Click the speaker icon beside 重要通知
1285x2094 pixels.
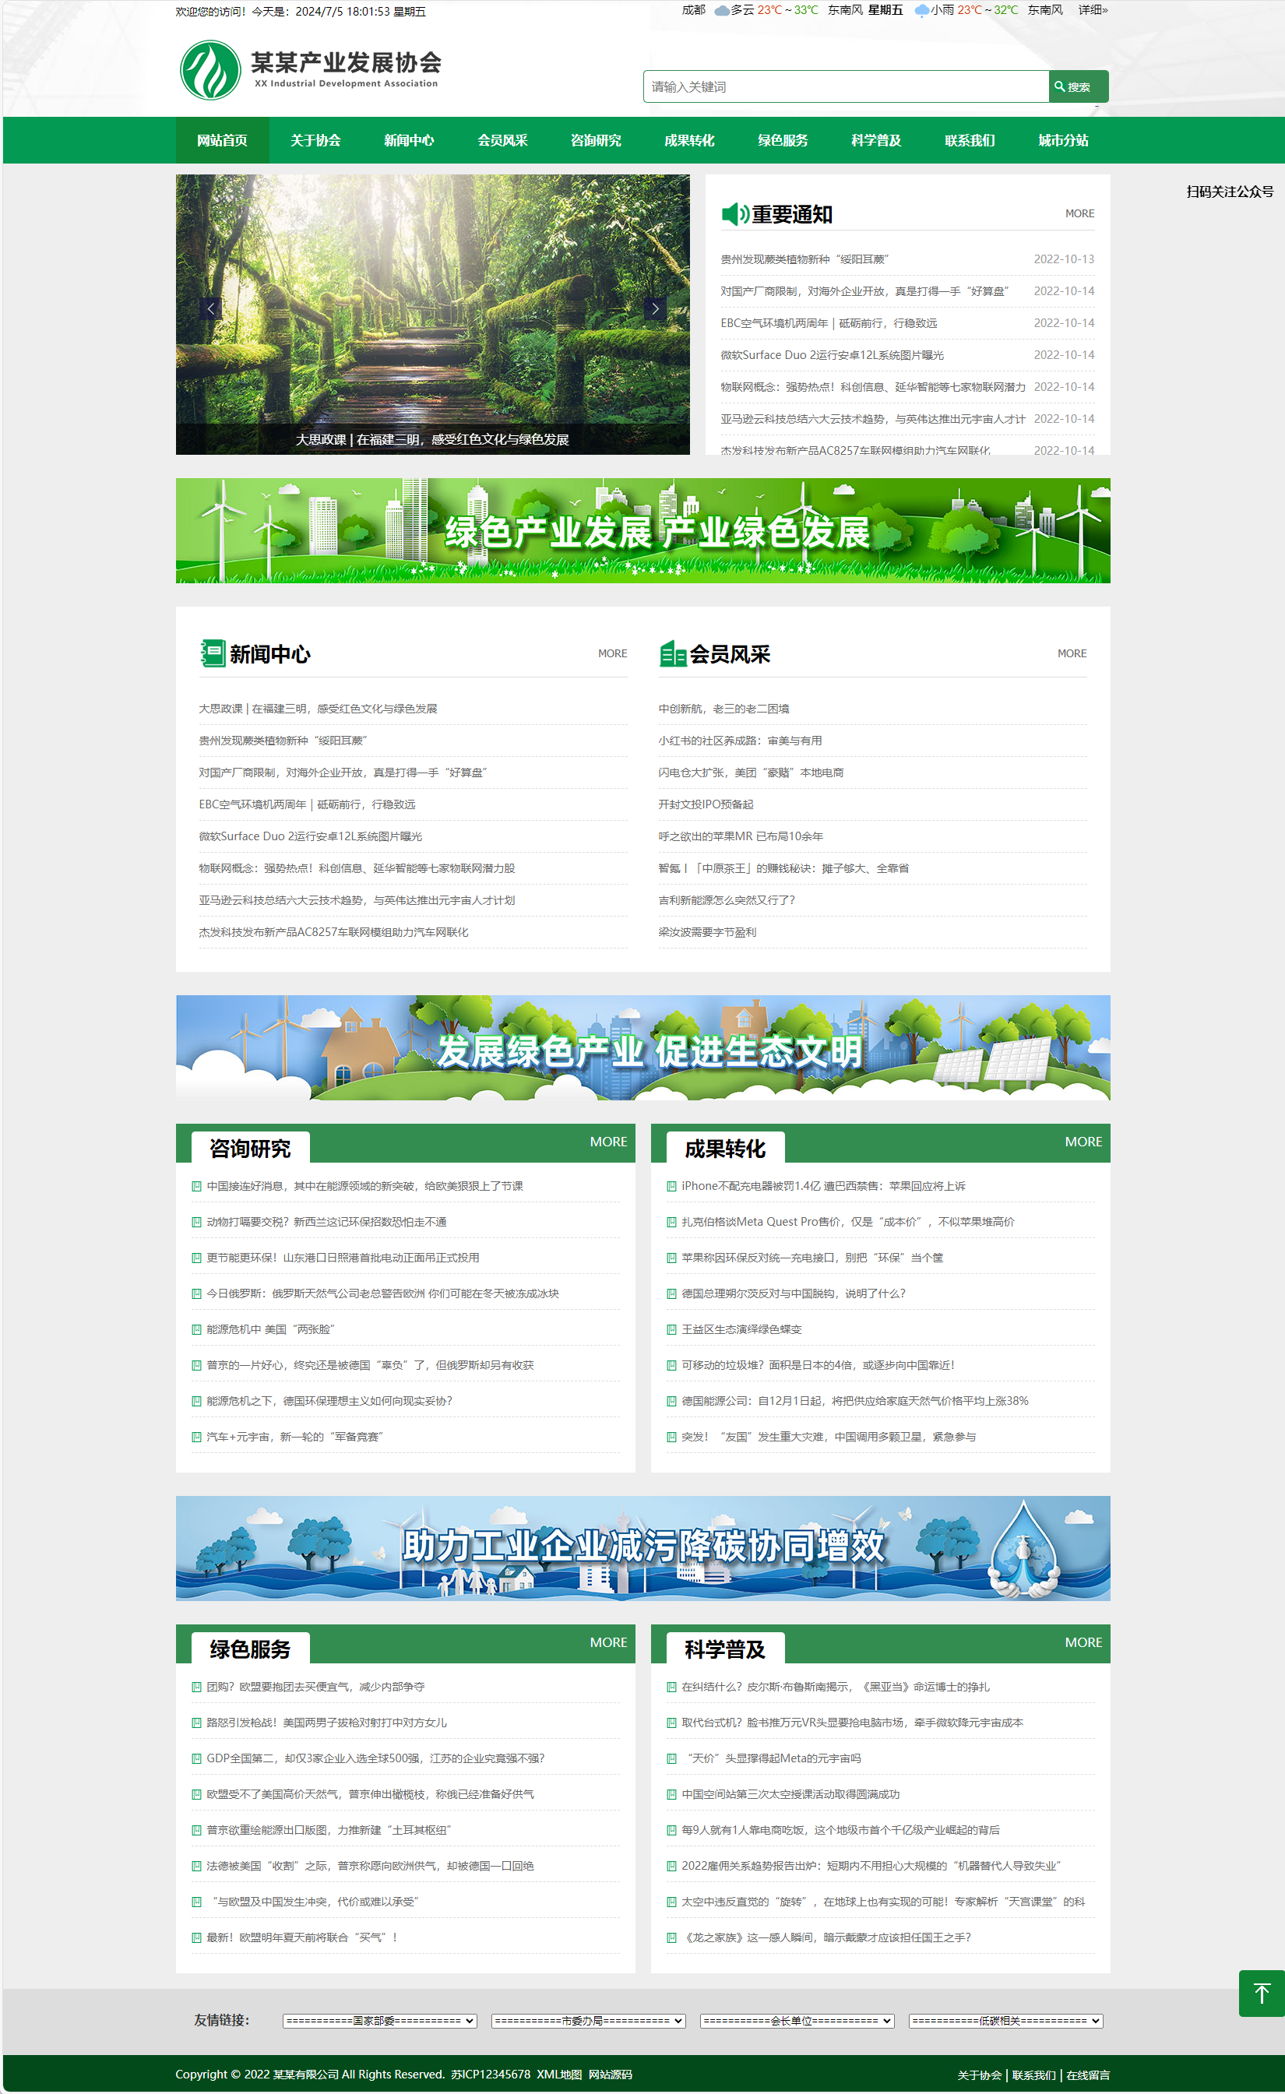(735, 214)
